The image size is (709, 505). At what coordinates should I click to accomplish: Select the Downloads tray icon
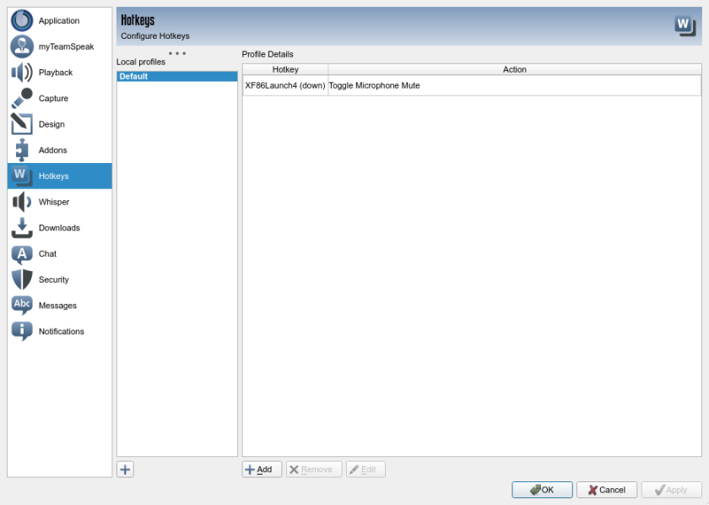(x=22, y=228)
